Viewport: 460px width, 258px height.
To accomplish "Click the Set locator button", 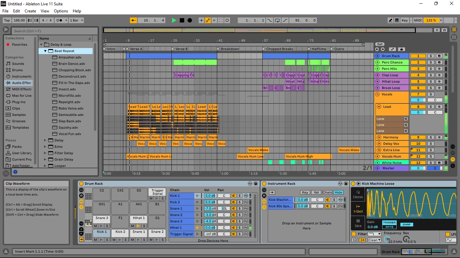I will (x=380, y=44).
